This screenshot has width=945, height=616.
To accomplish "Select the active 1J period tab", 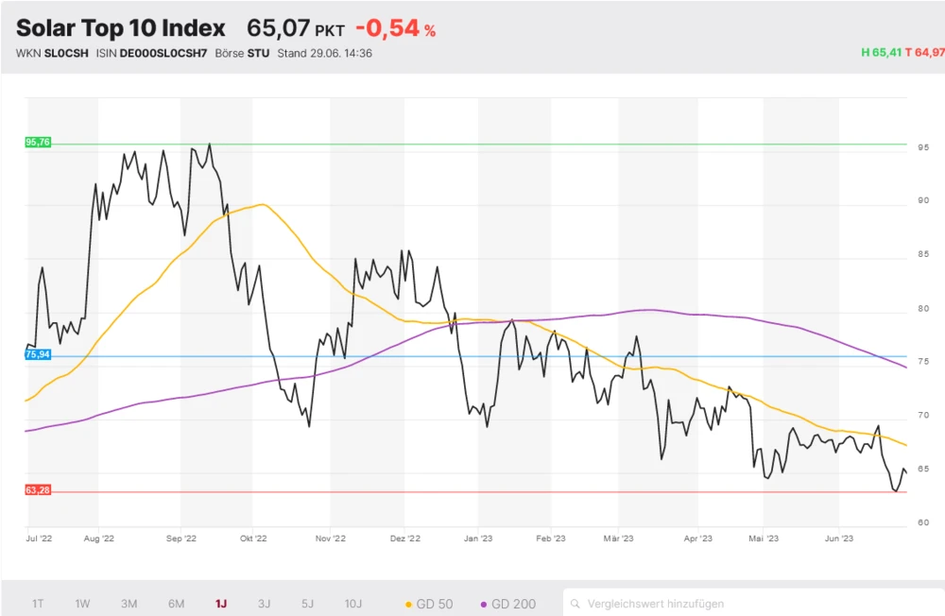I will tap(221, 603).
